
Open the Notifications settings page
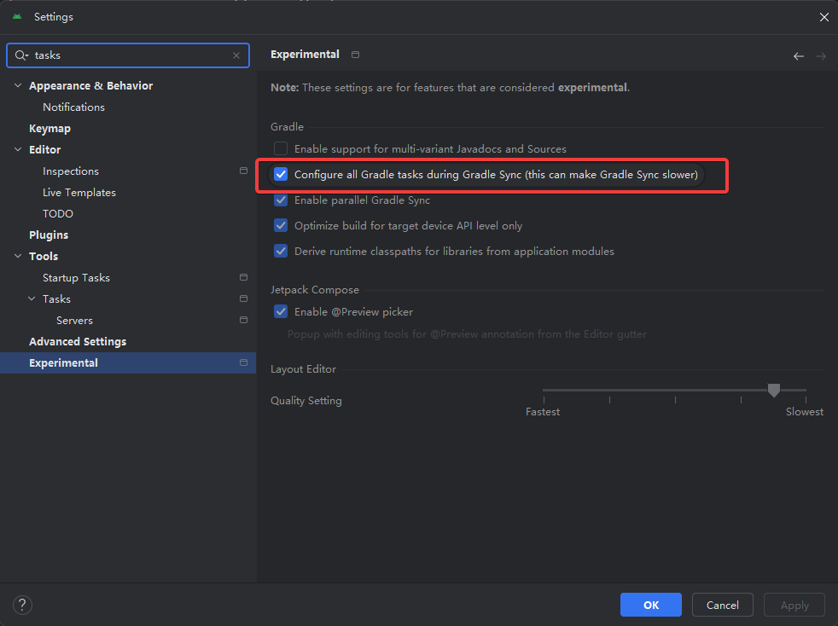[x=73, y=107]
